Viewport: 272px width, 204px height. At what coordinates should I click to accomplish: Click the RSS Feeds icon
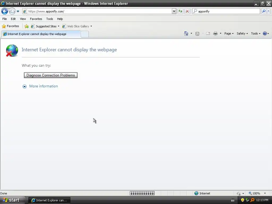[x=197, y=34]
